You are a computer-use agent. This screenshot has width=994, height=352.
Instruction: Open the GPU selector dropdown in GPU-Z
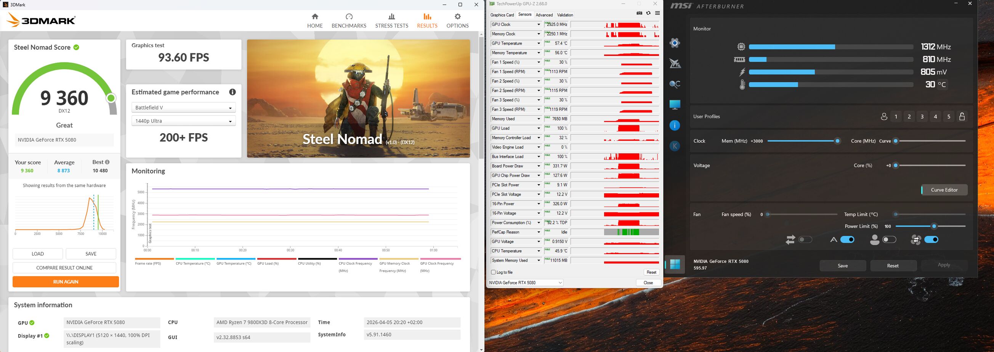525,283
